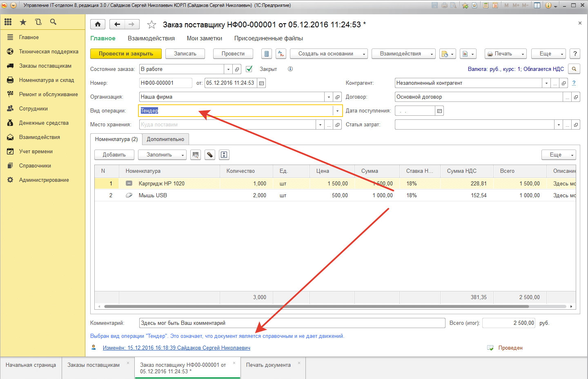Open the sections grid menu icon

click(x=8, y=22)
